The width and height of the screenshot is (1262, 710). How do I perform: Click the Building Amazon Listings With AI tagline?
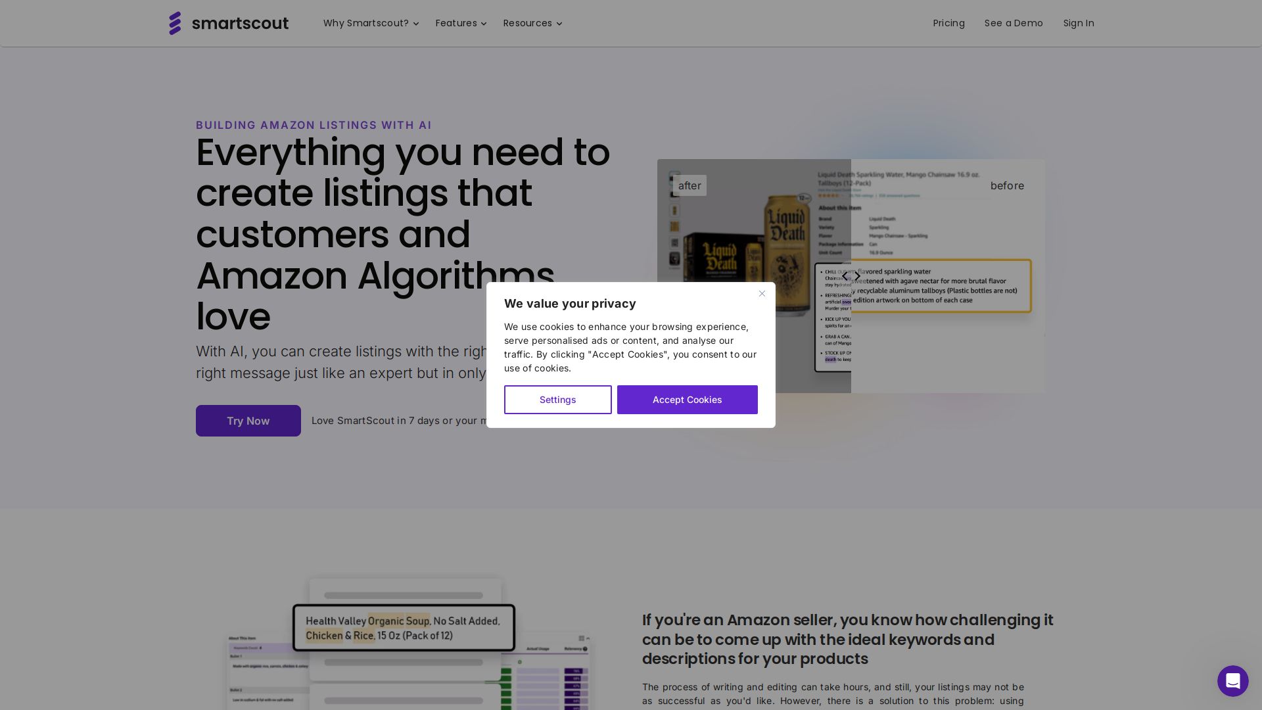point(314,125)
